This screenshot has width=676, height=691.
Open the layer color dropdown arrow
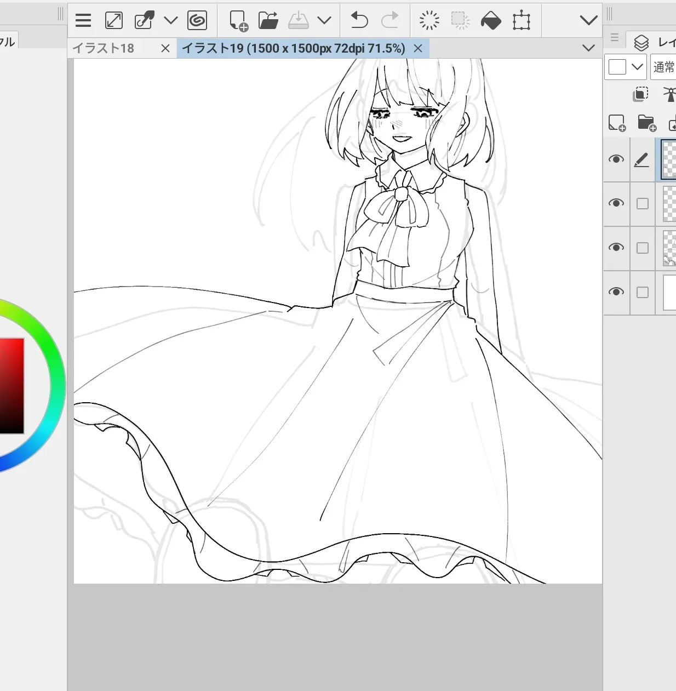[637, 67]
